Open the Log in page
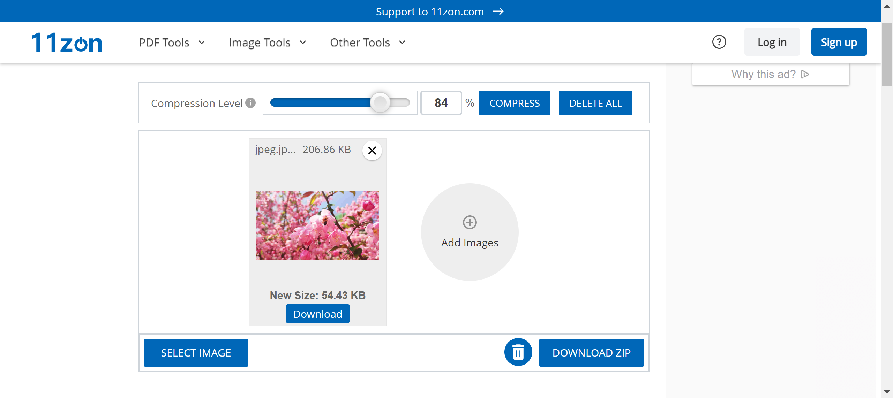The height and width of the screenshot is (398, 893). (772, 42)
